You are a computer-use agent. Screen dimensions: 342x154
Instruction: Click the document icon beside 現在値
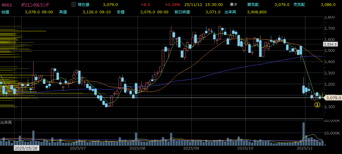click(73, 5)
